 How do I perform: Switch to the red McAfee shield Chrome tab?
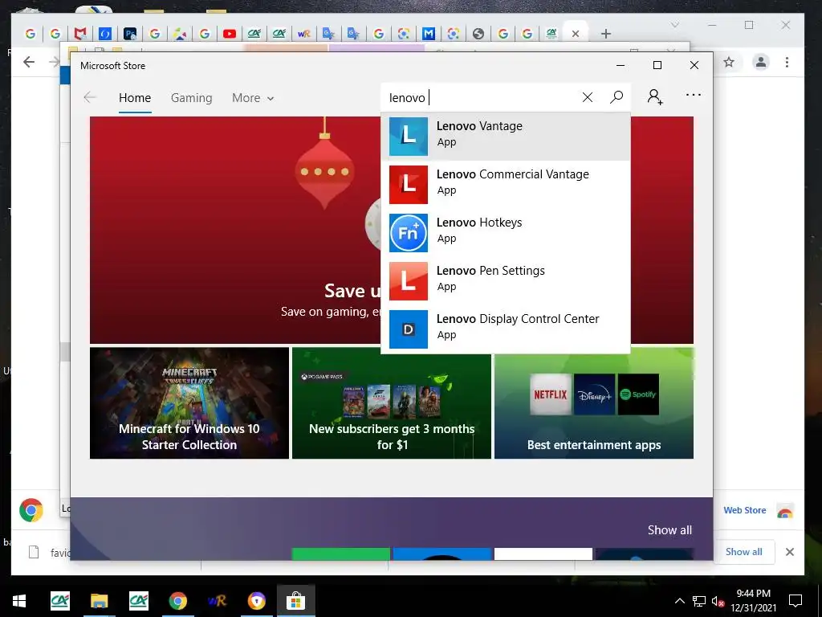tap(80, 34)
